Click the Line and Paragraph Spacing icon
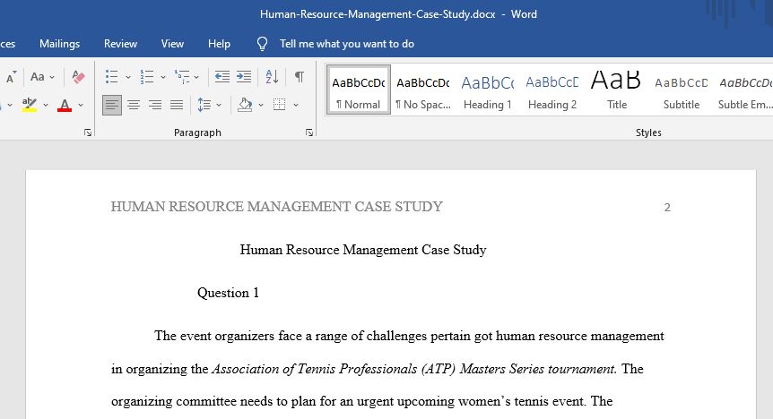 [x=204, y=105]
